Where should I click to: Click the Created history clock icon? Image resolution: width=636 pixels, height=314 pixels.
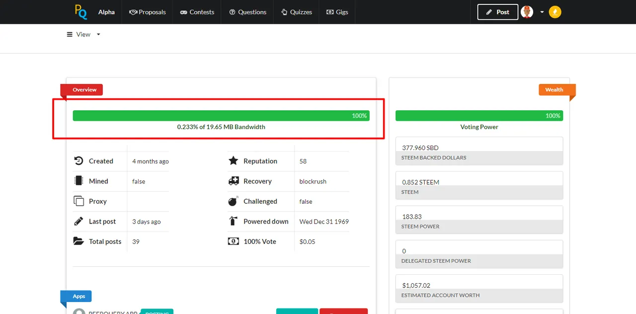point(79,161)
